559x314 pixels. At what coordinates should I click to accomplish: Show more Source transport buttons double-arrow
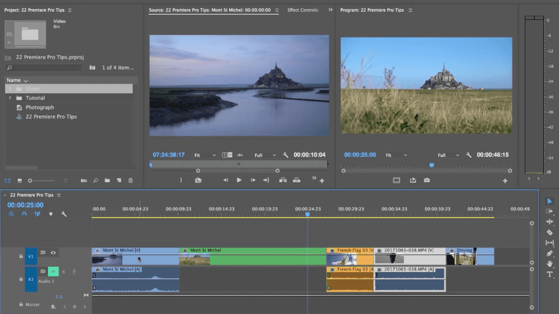pos(314,178)
